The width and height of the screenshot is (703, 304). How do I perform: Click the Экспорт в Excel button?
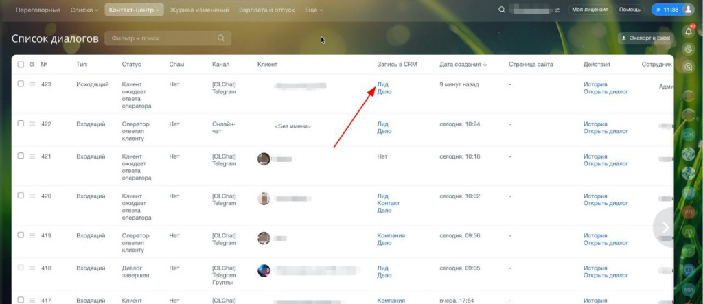click(x=645, y=38)
